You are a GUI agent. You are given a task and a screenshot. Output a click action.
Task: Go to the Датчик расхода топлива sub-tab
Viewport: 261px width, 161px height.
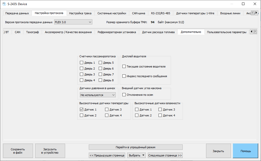[158, 32]
